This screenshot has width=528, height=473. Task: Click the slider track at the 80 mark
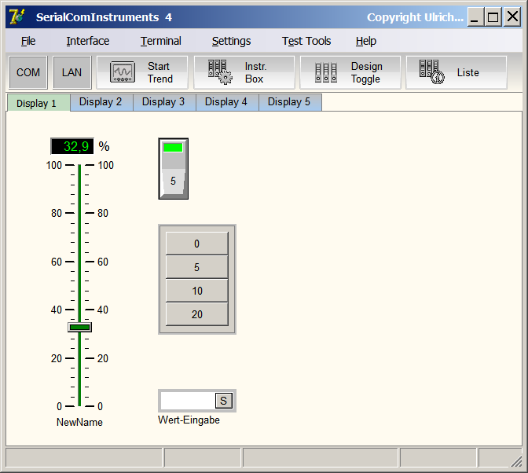coord(79,213)
